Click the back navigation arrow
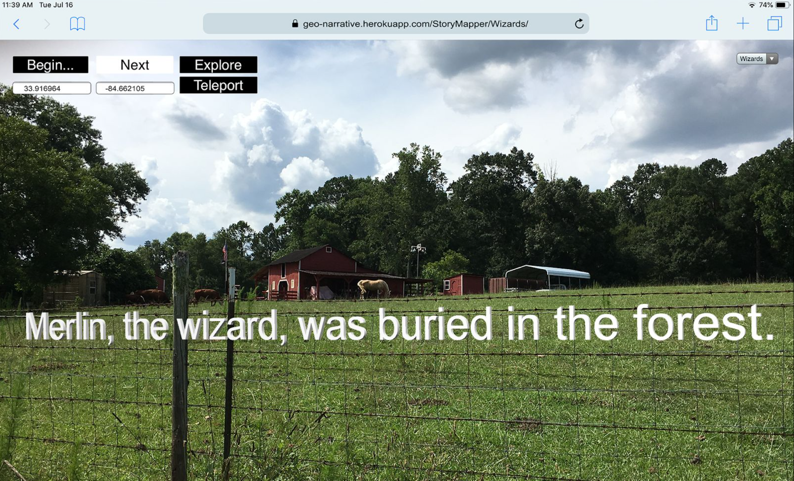This screenshot has width=794, height=481. (x=17, y=24)
